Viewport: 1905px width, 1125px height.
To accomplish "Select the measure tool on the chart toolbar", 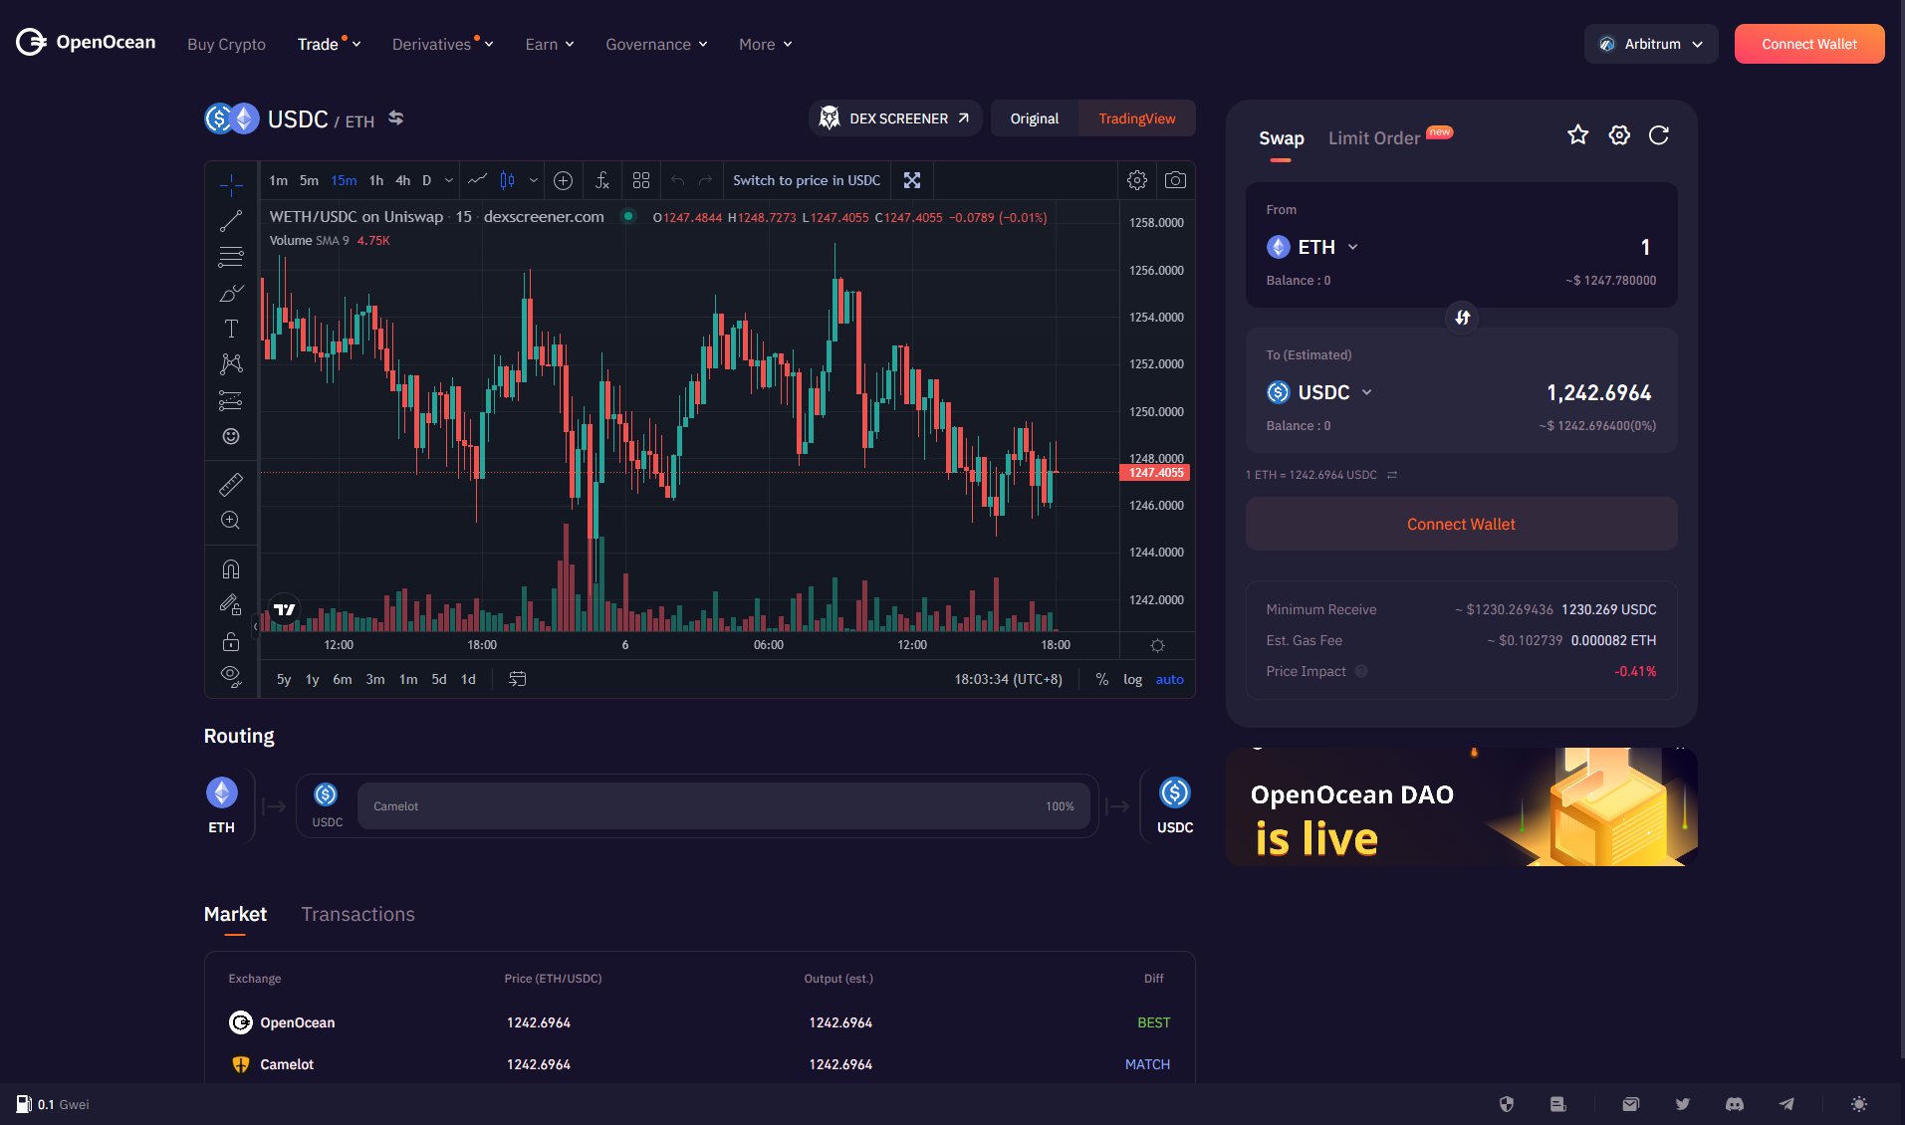I will pyautogui.click(x=231, y=484).
